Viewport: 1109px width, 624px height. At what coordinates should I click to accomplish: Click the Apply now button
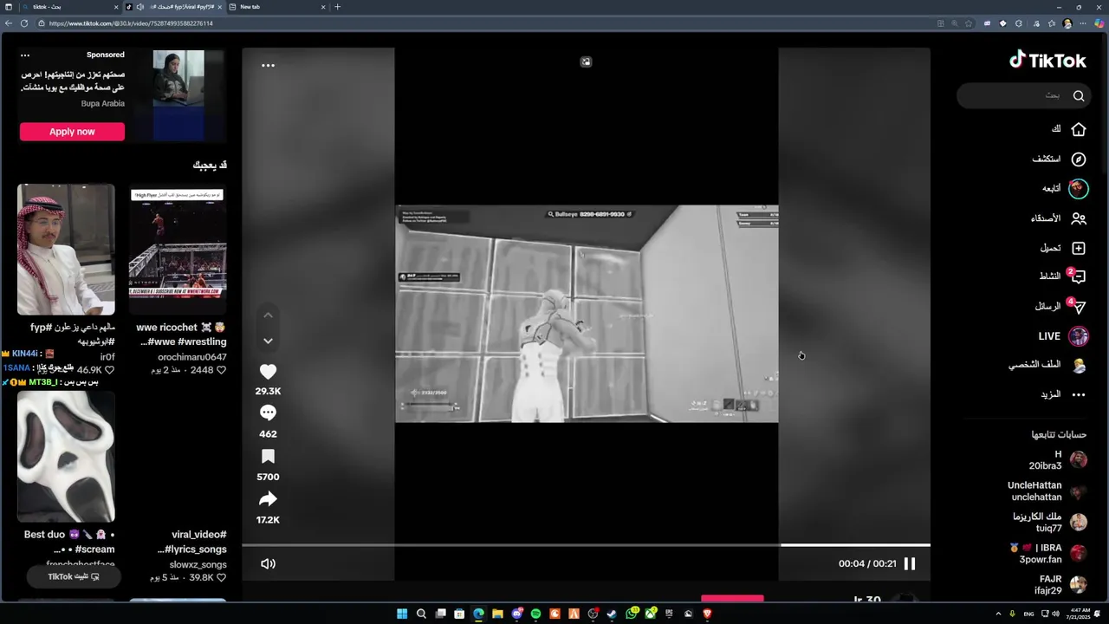pyautogui.click(x=72, y=132)
